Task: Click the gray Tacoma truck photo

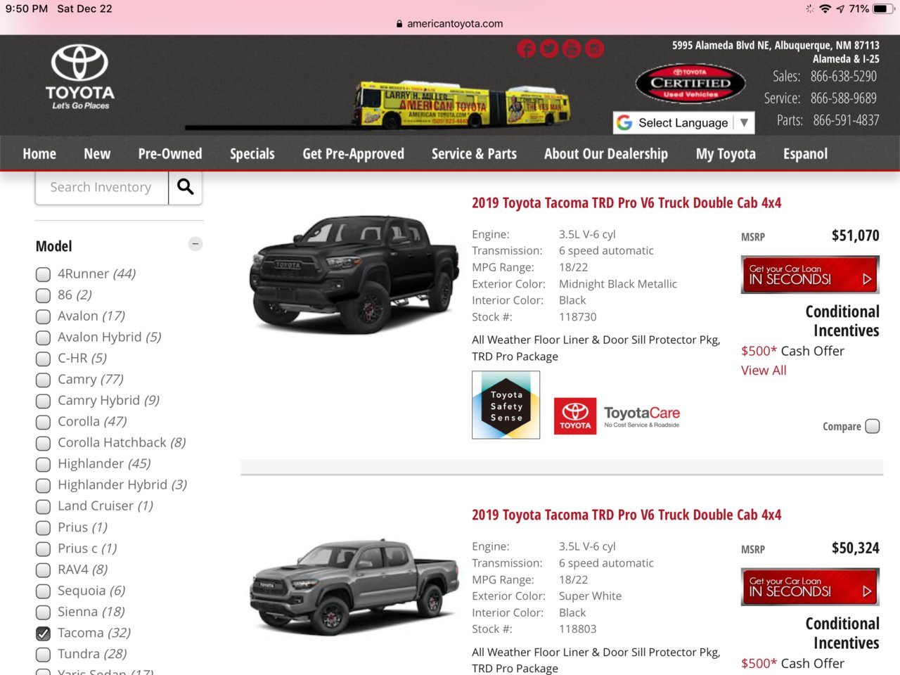Action: [354, 587]
